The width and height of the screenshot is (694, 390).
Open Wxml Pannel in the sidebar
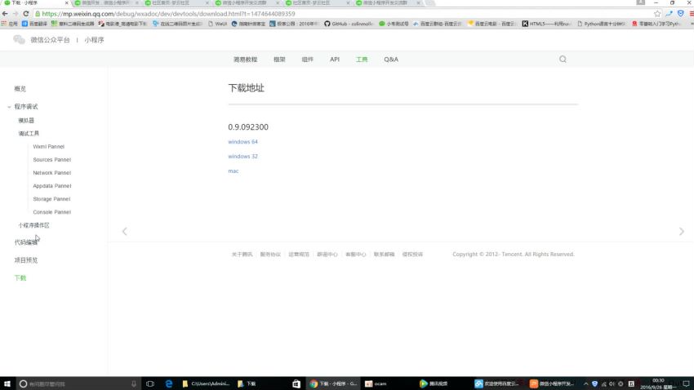coord(49,146)
